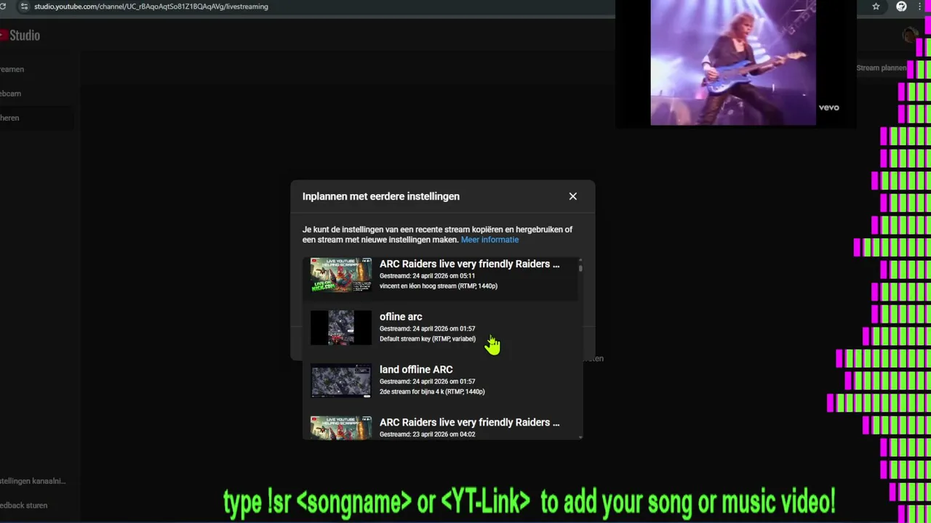Reload the page with refresh icon
This screenshot has width=931, height=523.
pyautogui.click(x=3, y=7)
